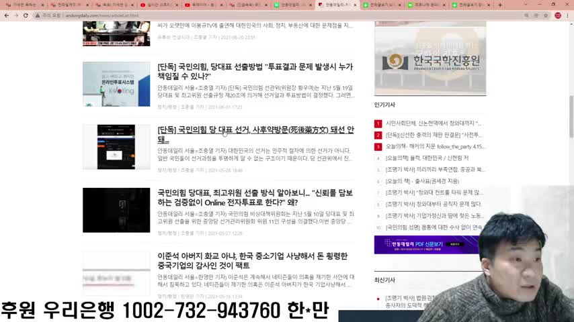Select the active andongdaily tab
This screenshot has height=322, width=574.
tap(337, 5)
